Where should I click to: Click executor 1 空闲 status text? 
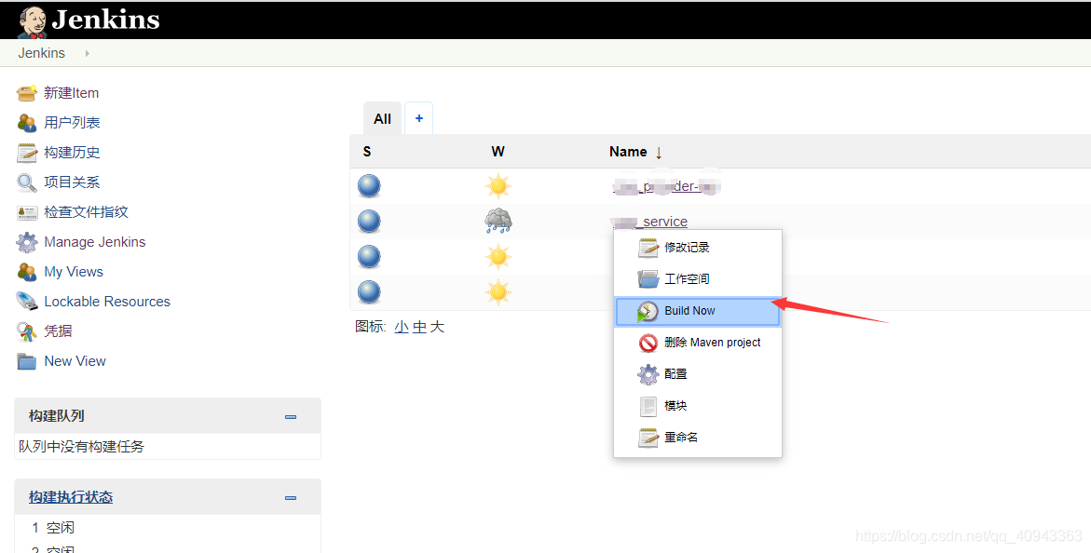(61, 528)
